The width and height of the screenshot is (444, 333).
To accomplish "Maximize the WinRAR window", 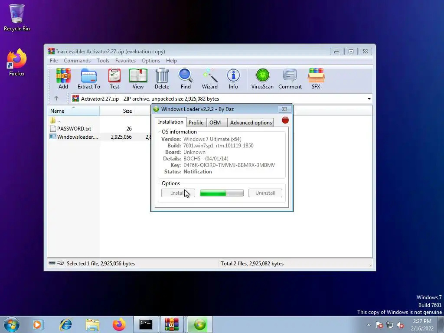I will (351, 52).
